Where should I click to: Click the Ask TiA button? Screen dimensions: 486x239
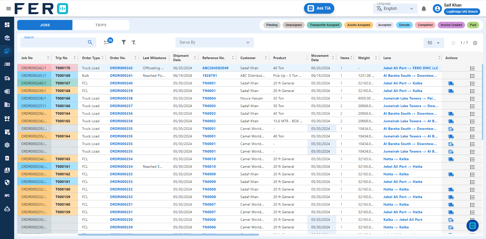click(x=319, y=8)
